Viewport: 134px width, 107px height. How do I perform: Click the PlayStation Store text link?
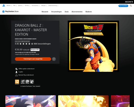pos(12,12)
